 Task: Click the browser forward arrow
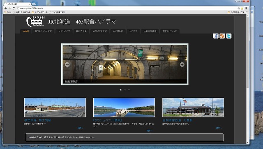[x=9, y=8]
